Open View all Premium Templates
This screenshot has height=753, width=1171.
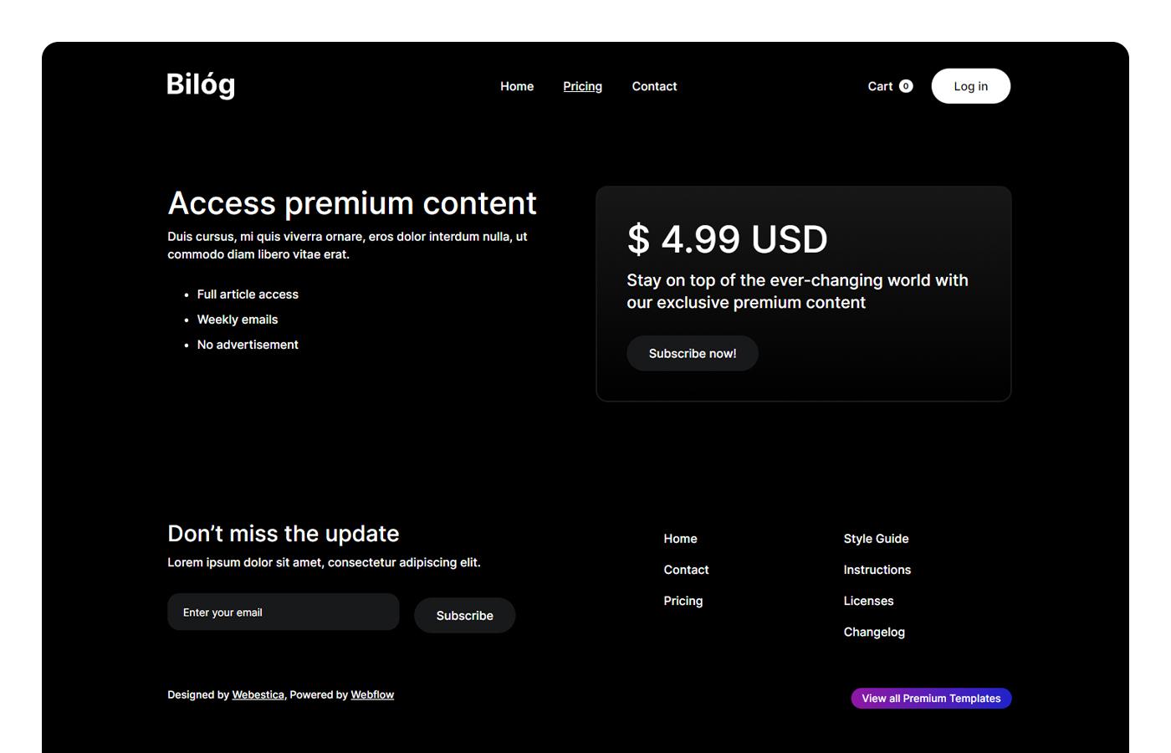coord(930,698)
